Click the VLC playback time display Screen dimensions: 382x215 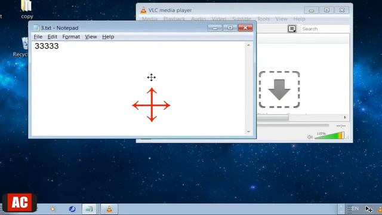341,126
